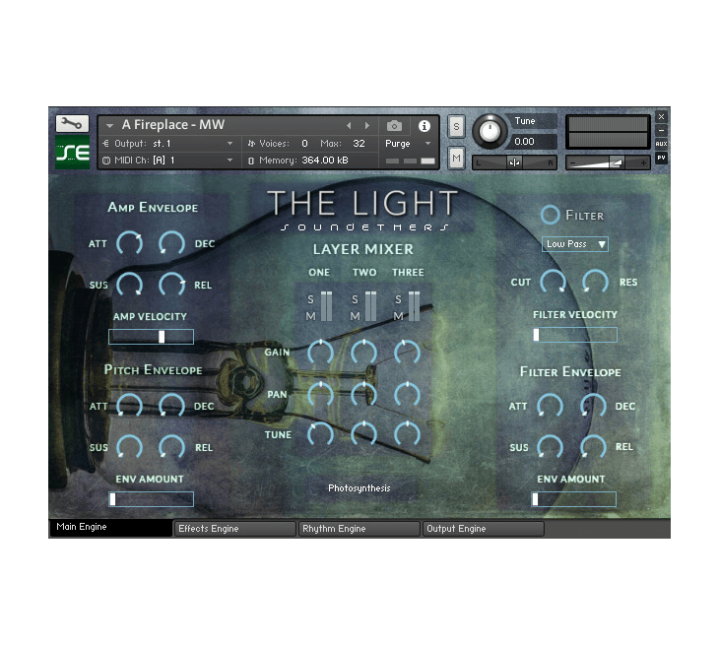Adjust the master Tune knob
Screen dimensions: 719x645
click(490, 131)
